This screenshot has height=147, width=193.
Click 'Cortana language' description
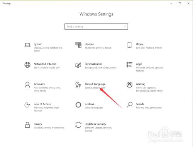coord(94,108)
